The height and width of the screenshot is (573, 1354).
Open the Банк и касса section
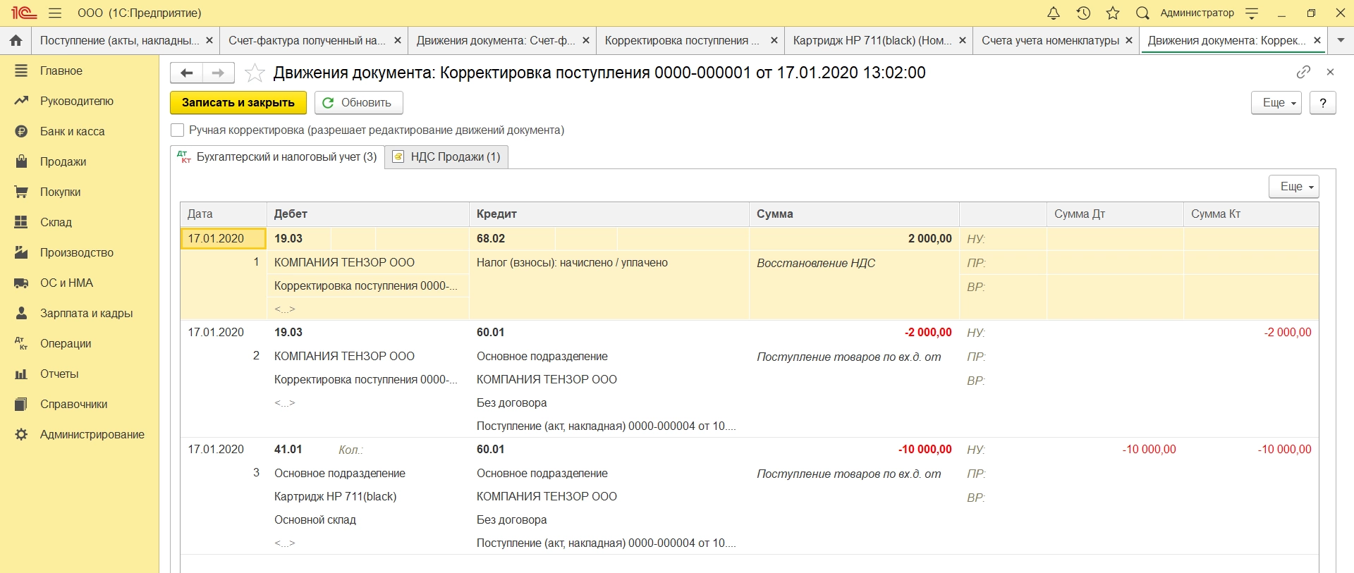point(72,132)
